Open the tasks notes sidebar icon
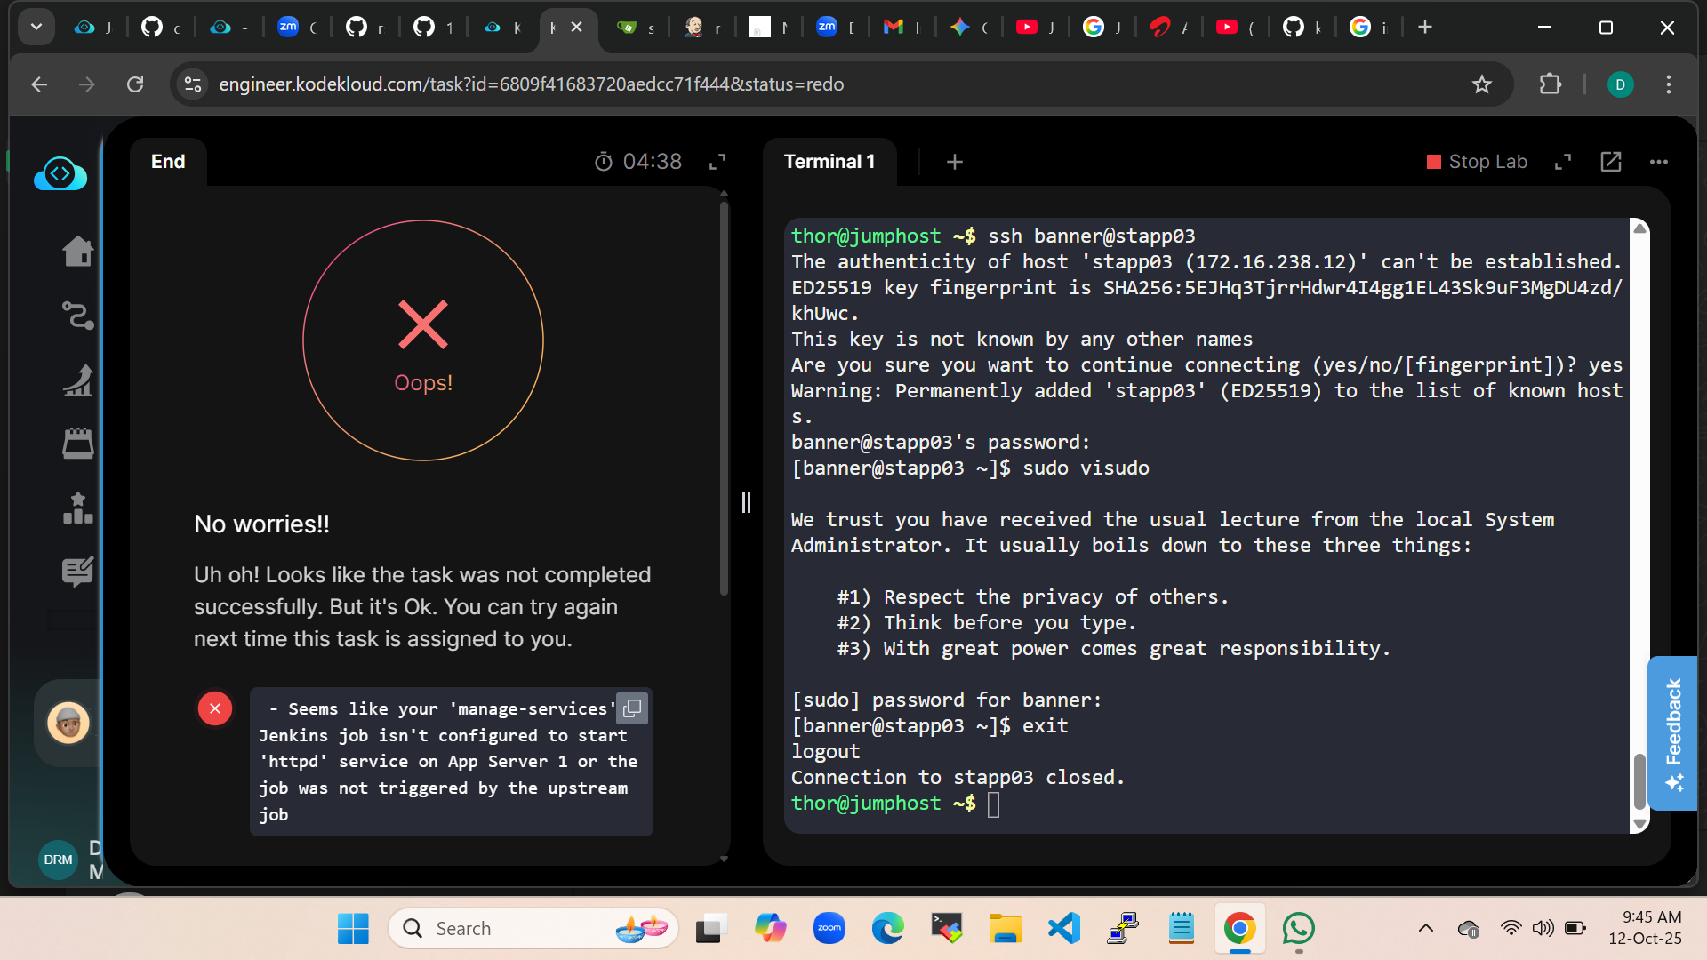 78,572
